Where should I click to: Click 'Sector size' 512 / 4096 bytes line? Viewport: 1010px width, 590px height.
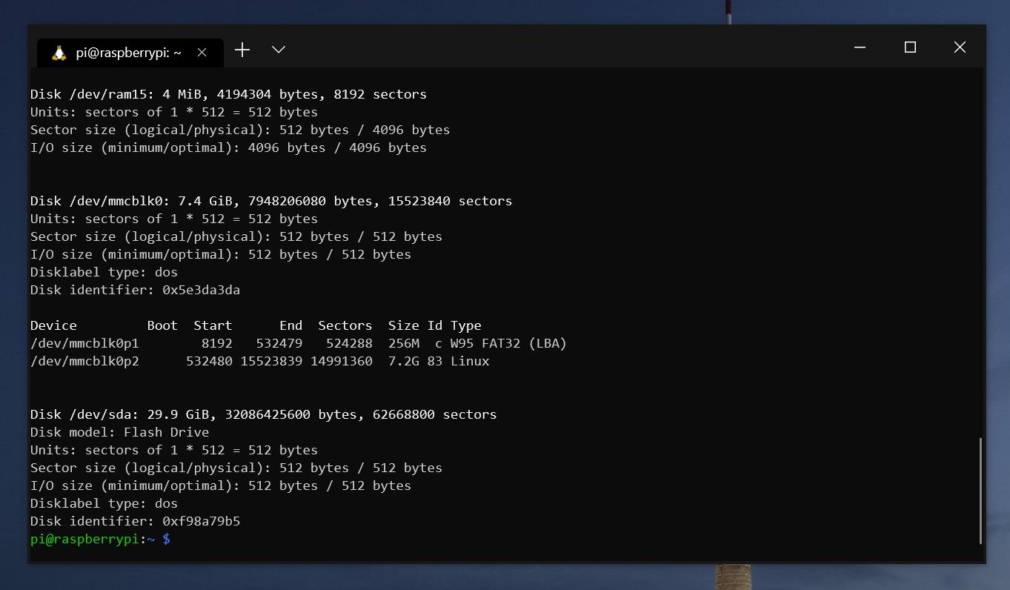click(x=240, y=130)
